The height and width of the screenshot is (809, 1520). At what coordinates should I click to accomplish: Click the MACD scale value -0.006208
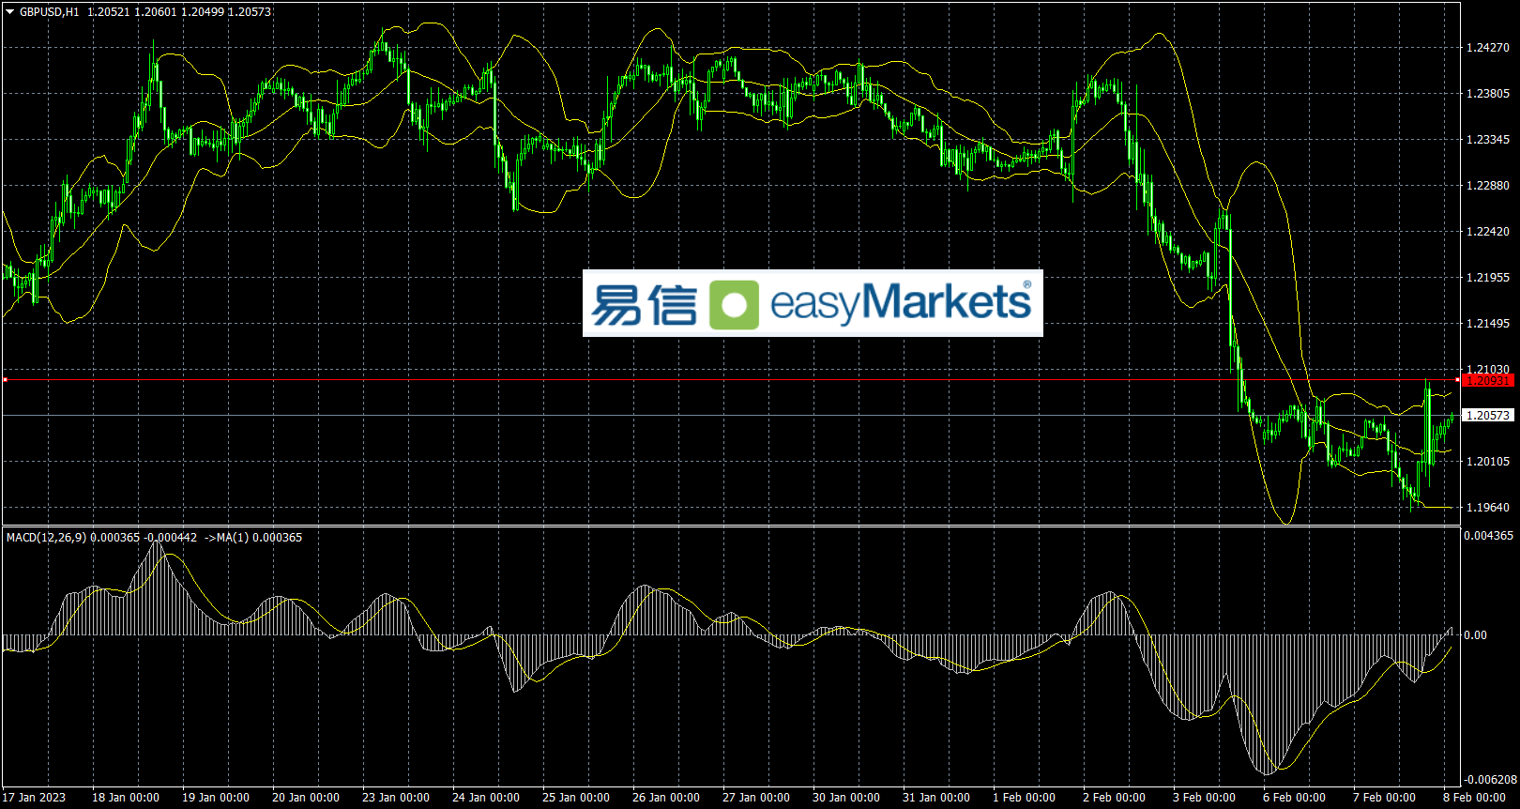[x=1491, y=780]
